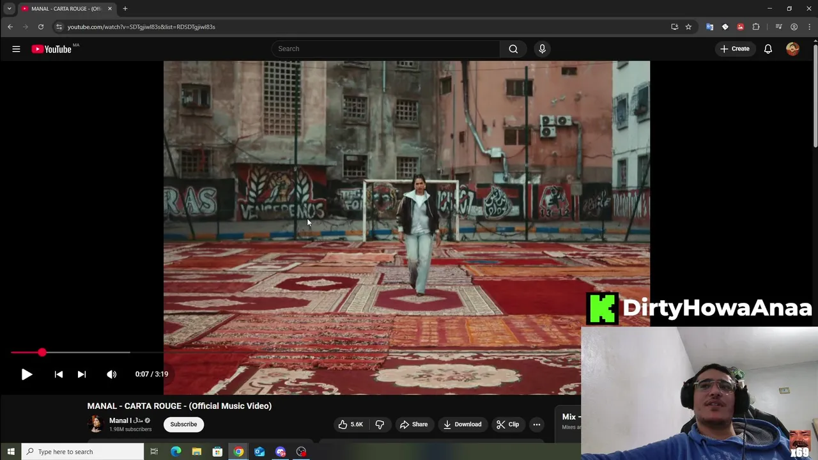Open more actions three-dot menu
The image size is (818, 460).
pyautogui.click(x=537, y=424)
